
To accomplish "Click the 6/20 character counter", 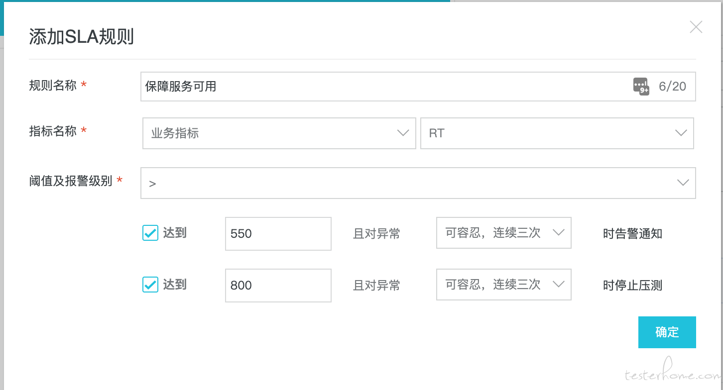I will tap(672, 87).
